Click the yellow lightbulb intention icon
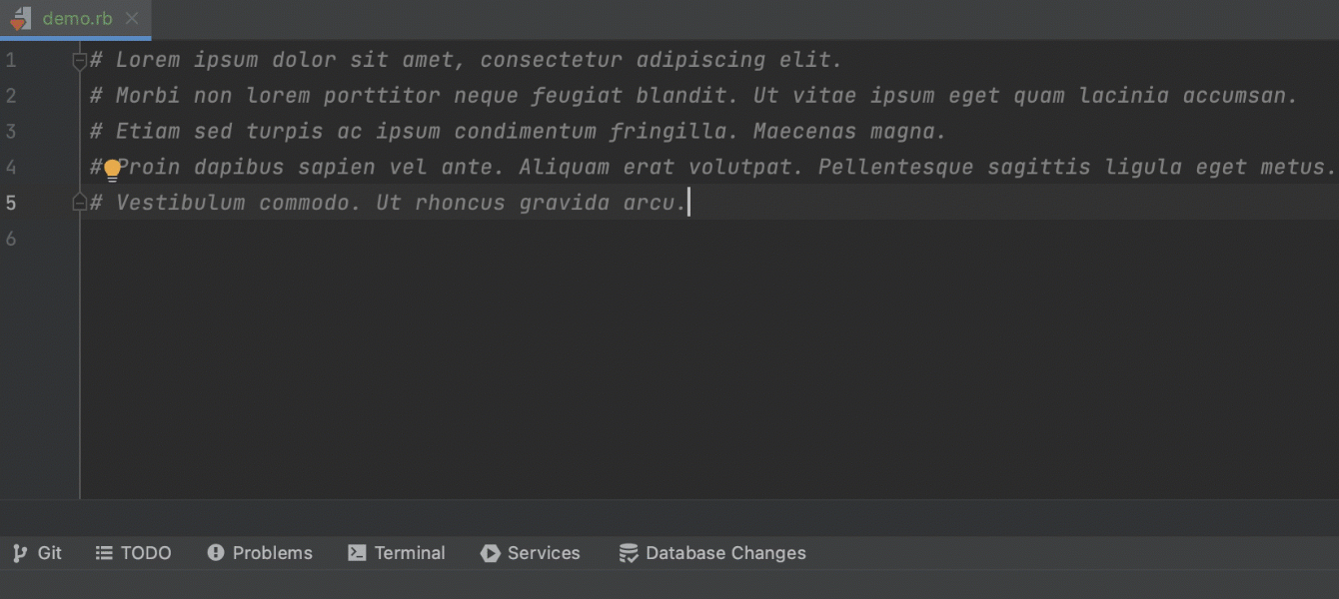Screen dimensions: 1339x599 pyautogui.click(x=112, y=170)
